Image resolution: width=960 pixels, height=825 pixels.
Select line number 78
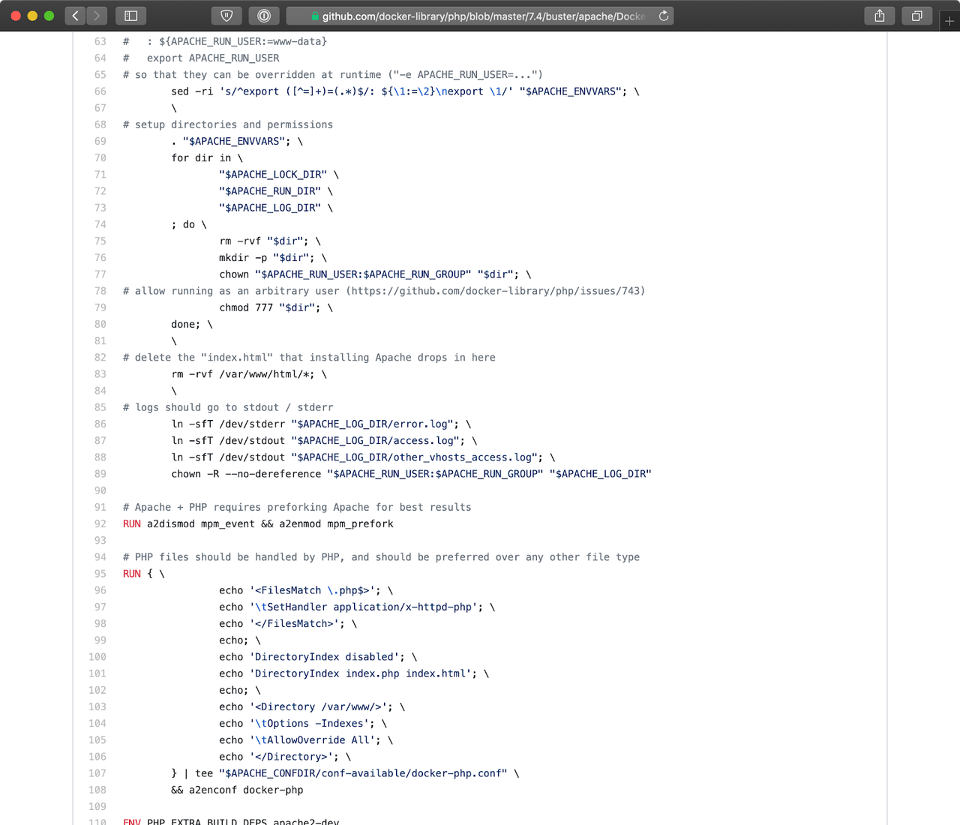point(100,291)
